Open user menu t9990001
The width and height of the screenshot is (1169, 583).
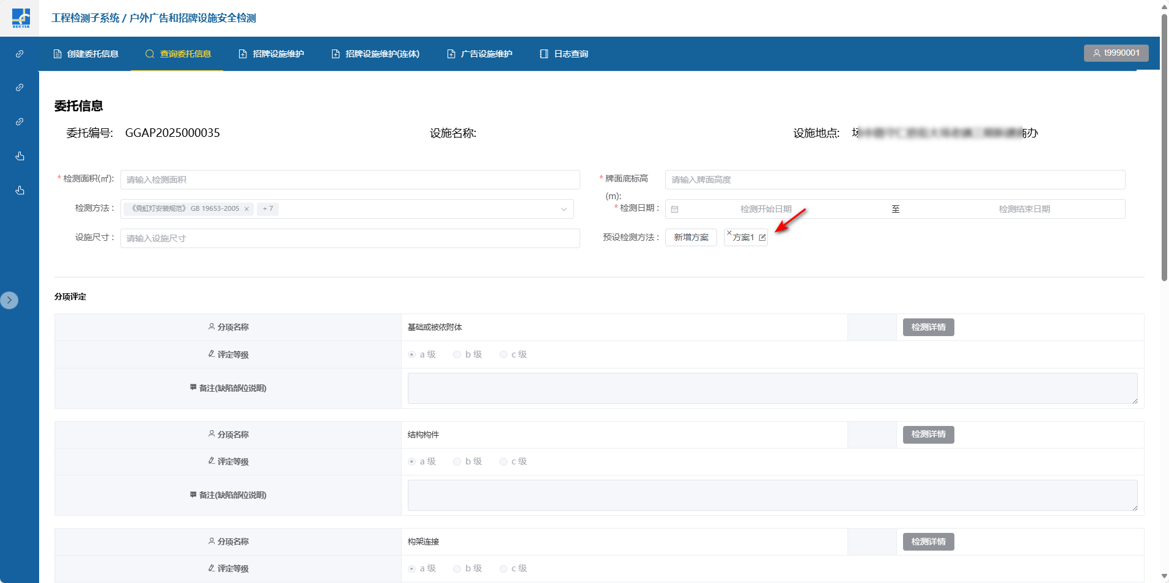coord(1116,53)
